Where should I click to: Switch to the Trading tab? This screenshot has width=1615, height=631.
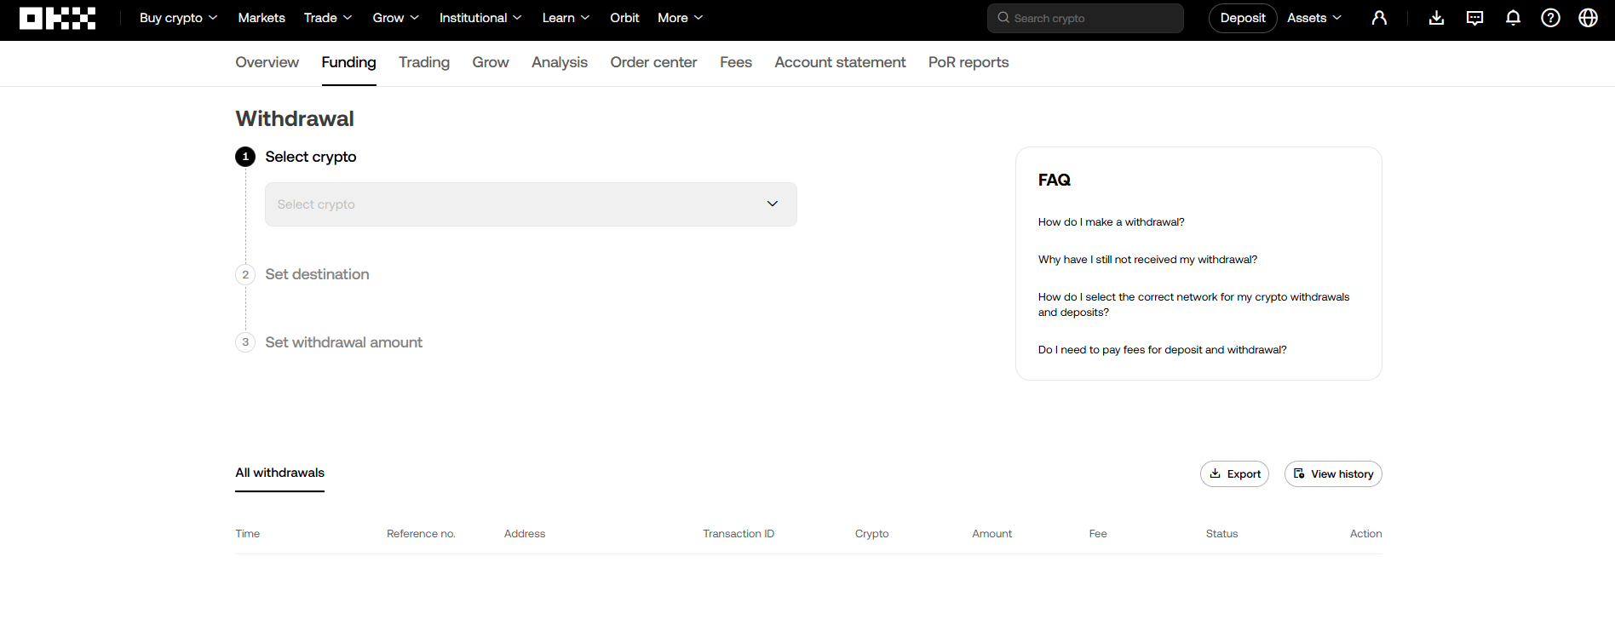pos(424,62)
